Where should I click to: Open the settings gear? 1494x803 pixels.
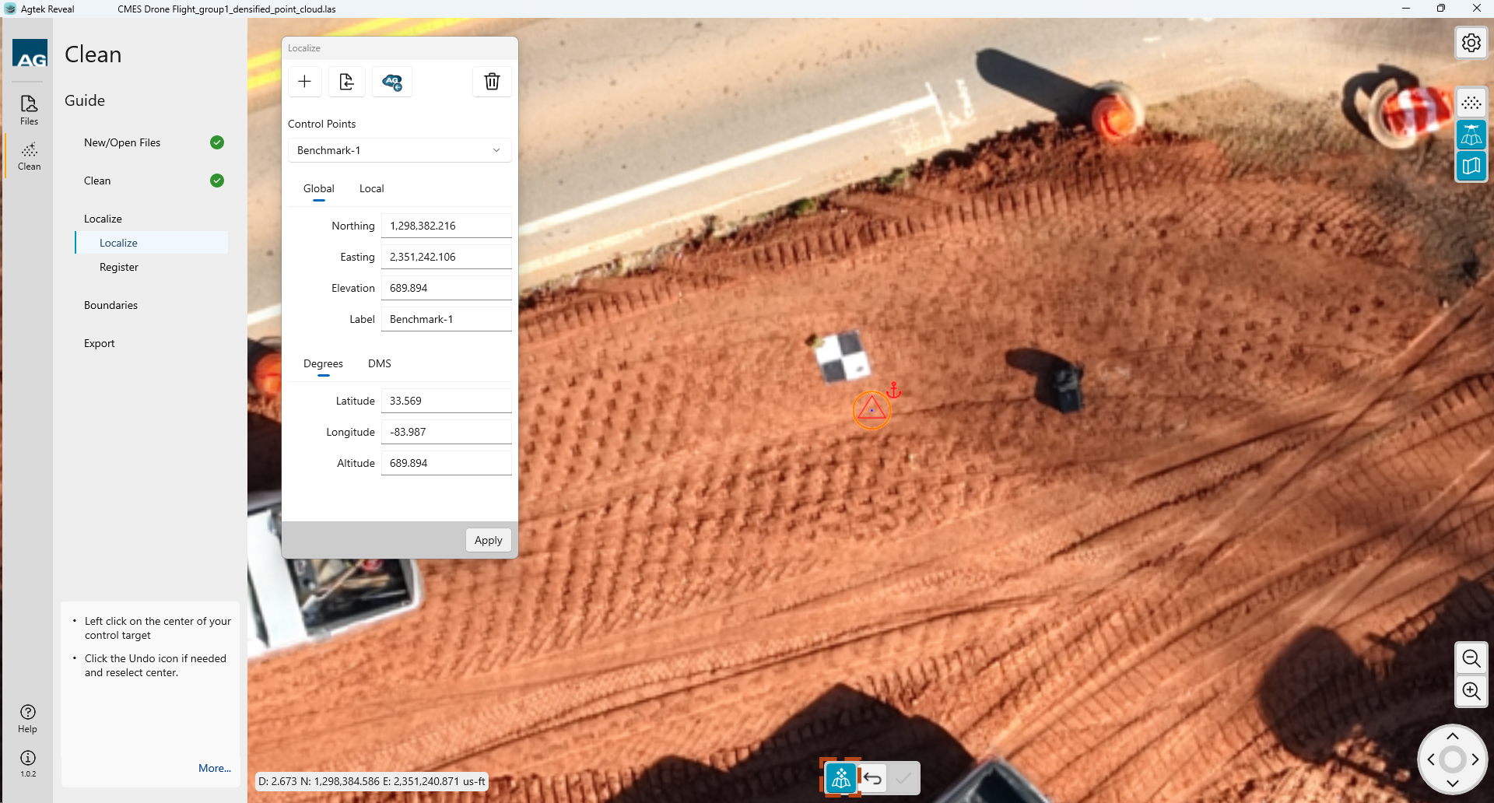(1471, 43)
